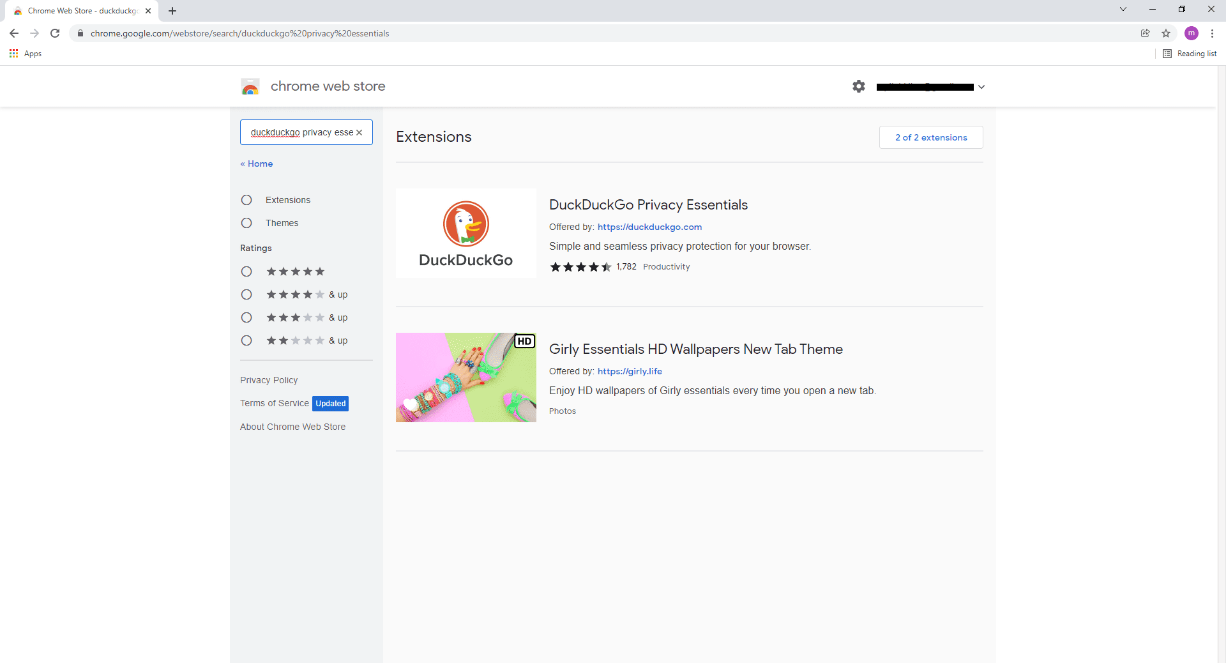Open Chrome's three-dot menu
The width and height of the screenshot is (1226, 663).
coord(1212,33)
